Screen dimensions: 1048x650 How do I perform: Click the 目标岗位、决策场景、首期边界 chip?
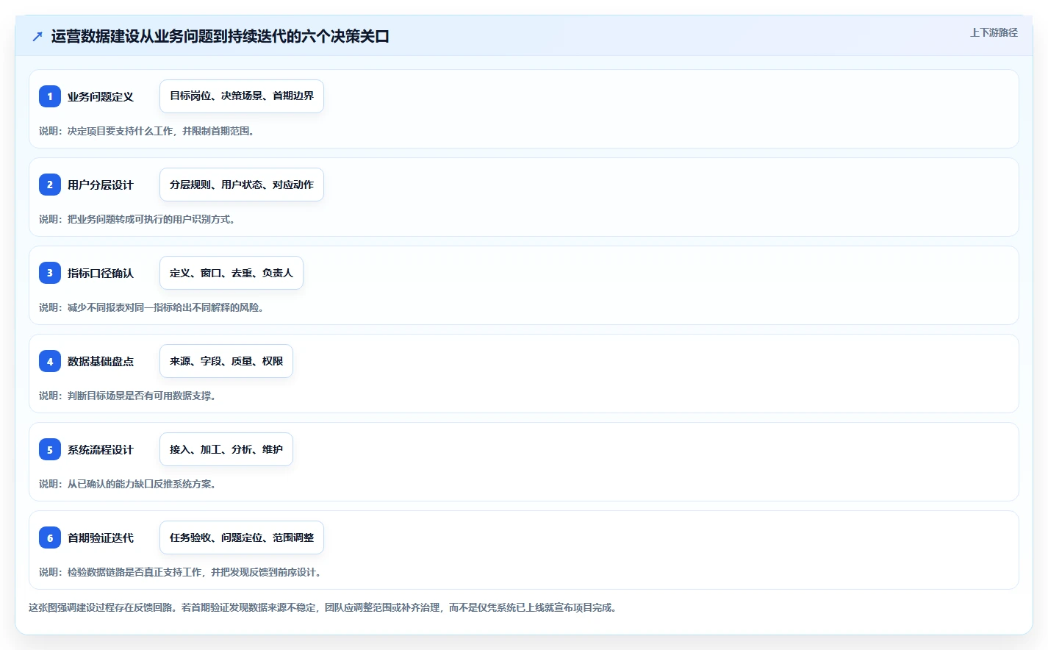point(242,96)
